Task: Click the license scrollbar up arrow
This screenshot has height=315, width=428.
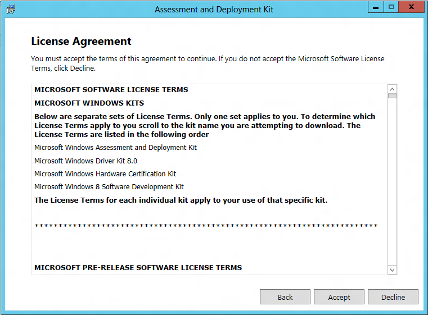Action: (x=392, y=89)
